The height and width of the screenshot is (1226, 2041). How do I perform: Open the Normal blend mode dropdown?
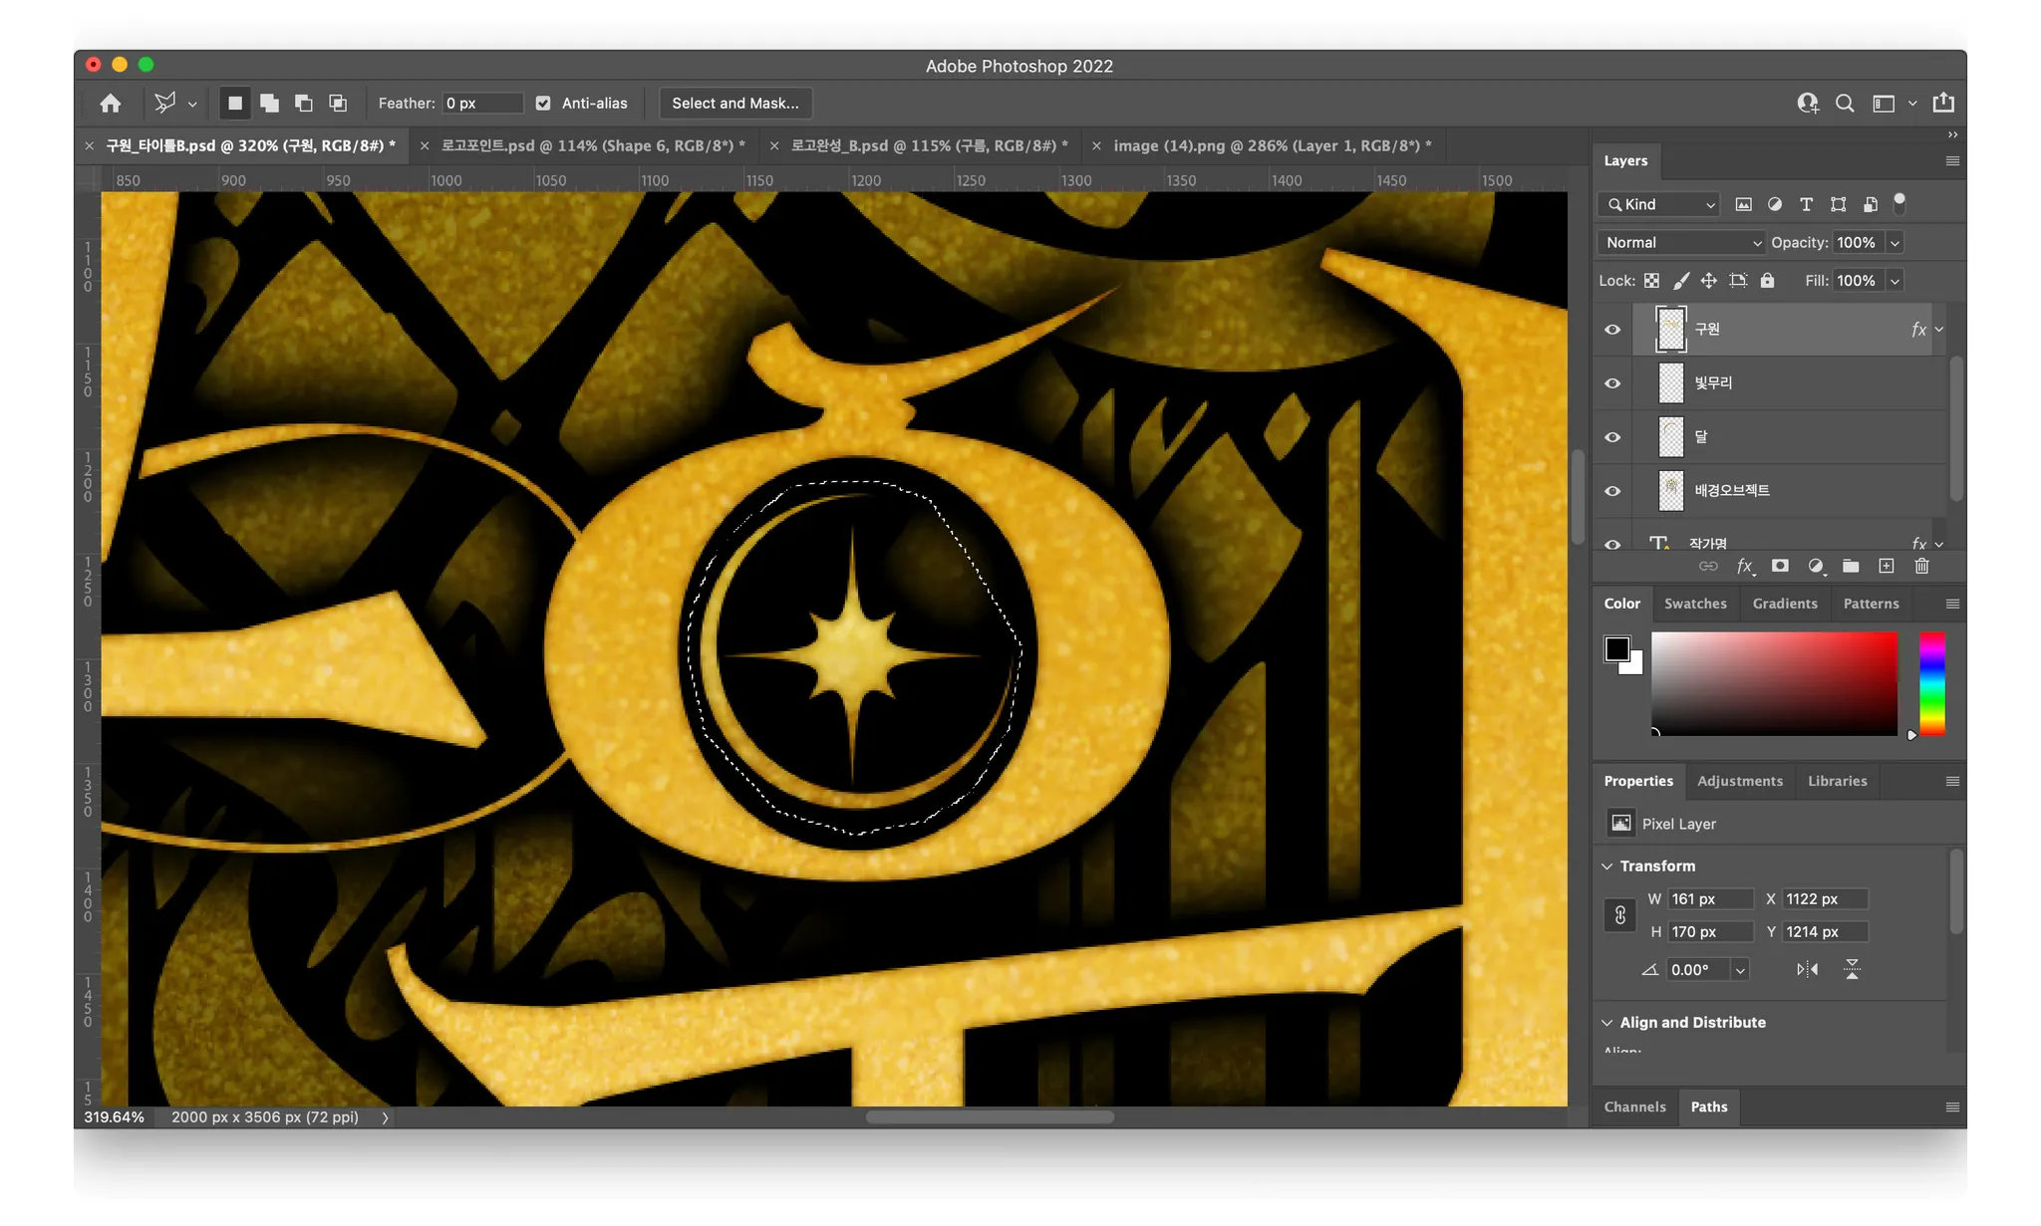click(x=1681, y=243)
